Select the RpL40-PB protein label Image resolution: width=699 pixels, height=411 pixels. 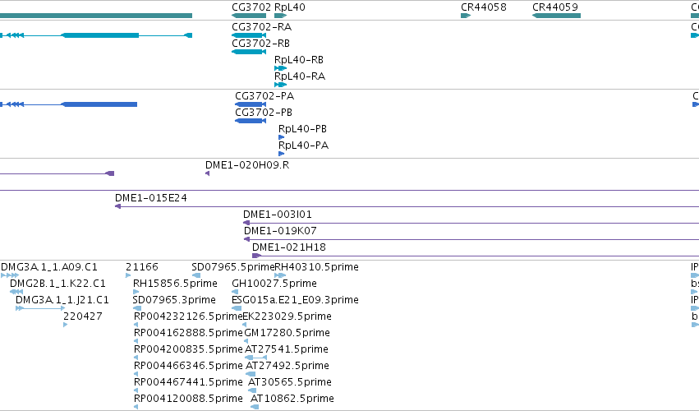[x=303, y=129]
